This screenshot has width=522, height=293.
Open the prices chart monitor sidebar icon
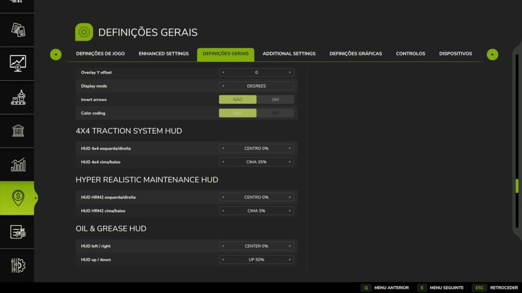pos(18,63)
